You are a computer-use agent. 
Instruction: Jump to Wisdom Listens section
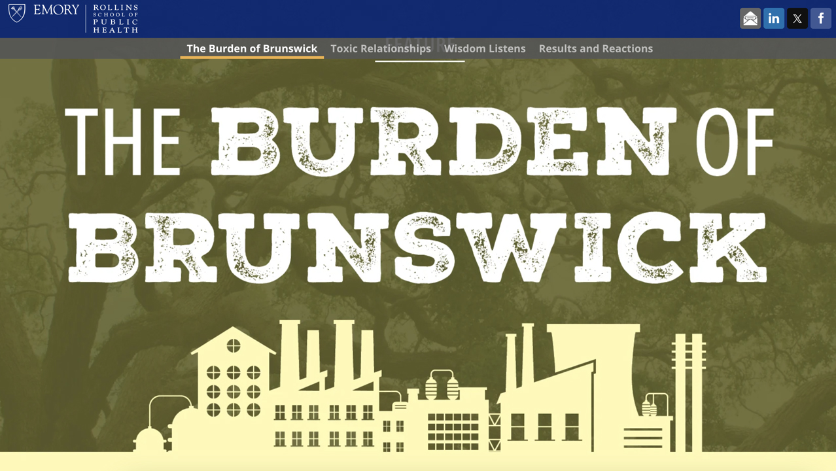(x=485, y=48)
